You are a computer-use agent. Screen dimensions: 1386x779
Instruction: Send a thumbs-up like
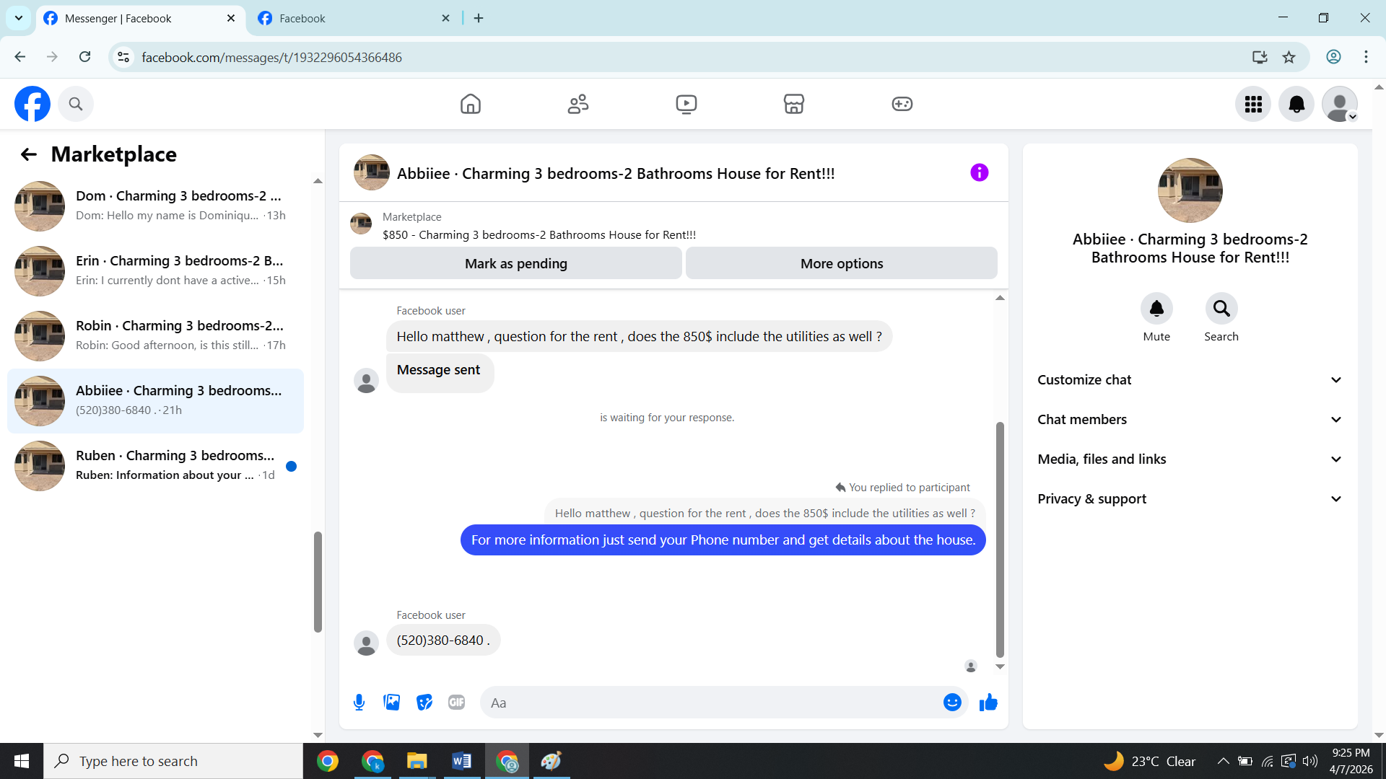tap(988, 703)
